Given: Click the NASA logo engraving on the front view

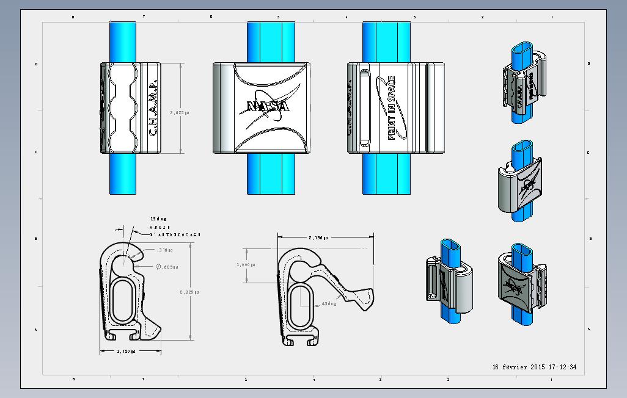Looking at the screenshot, I should (269, 107).
